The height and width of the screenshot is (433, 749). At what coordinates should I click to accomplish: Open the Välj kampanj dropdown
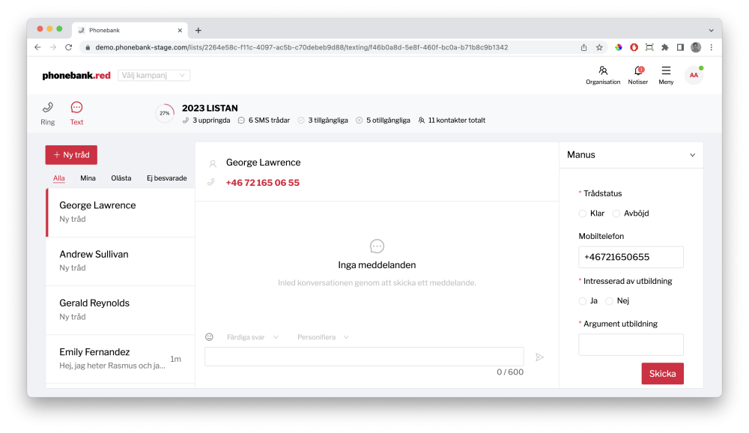[154, 76]
